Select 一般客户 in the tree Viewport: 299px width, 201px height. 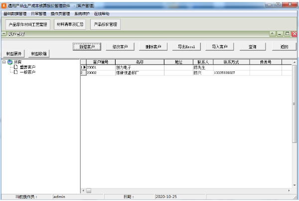(27, 72)
